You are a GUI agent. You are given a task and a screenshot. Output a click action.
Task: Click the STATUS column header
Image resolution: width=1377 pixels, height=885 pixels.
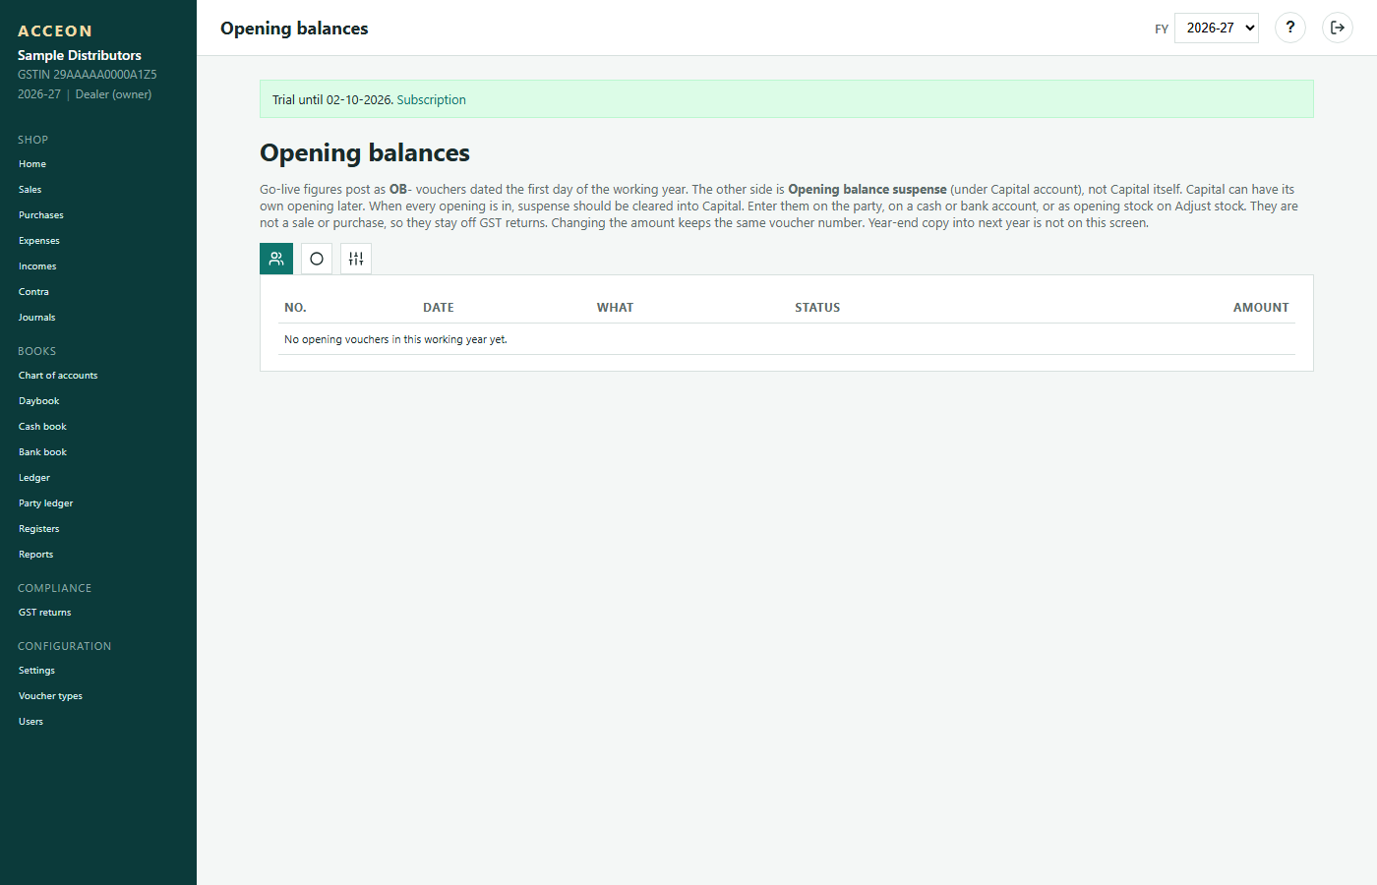point(817,308)
